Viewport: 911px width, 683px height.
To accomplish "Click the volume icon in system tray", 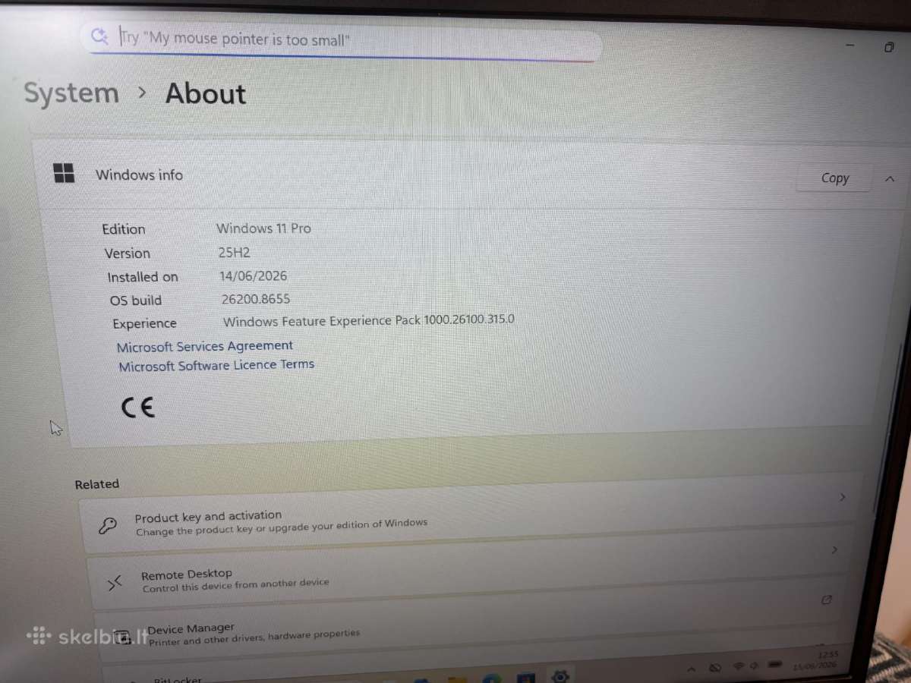I will 754,666.
